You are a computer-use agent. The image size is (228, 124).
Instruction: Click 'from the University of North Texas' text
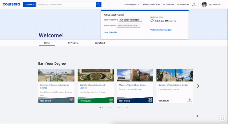92,92
